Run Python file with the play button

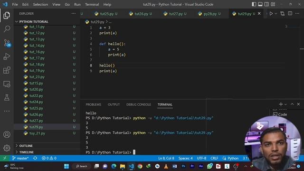(271, 14)
